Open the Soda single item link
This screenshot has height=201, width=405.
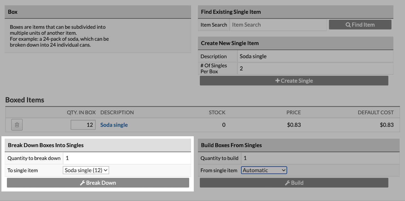(x=114, y=125)
